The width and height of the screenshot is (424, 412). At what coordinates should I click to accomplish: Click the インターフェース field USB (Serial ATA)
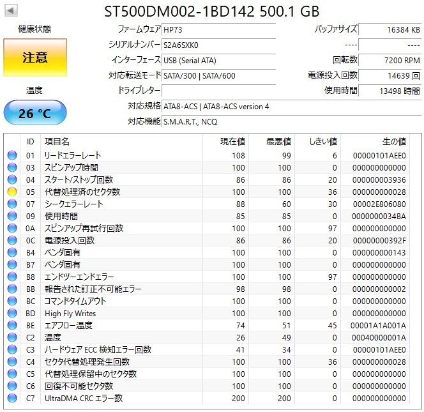[219, 60]
